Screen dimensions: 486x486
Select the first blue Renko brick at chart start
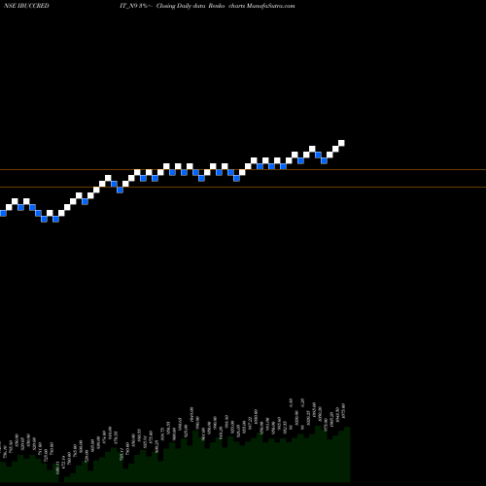[x=3, y=213]
